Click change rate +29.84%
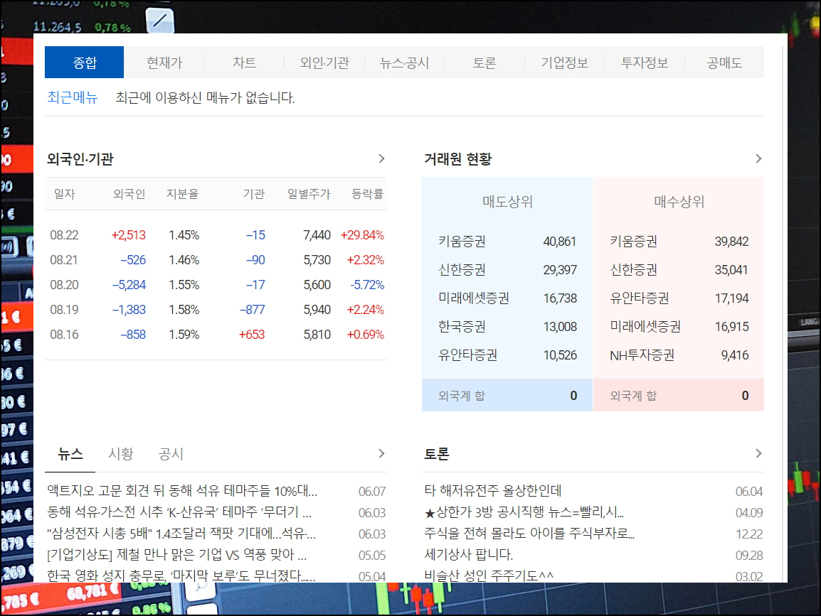 coord(362,234)
